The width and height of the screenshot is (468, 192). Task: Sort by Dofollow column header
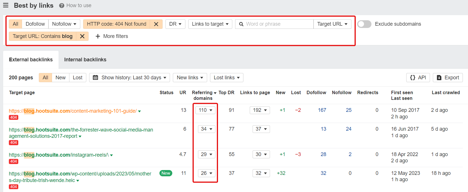pos(316,92)
